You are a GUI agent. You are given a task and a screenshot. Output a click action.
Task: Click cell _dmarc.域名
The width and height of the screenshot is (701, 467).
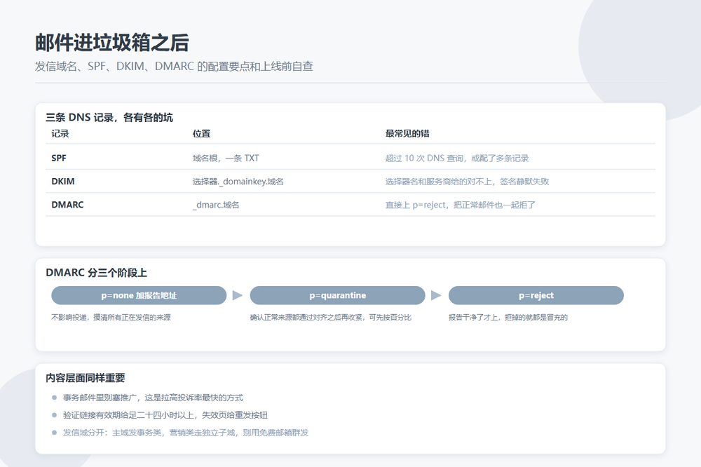216,205
